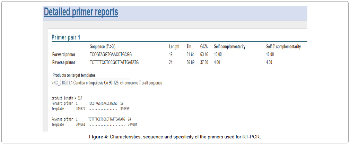Click reverse sequence TCTTTTCCTCCGCTTATTGATATG in the table
Viewport: 350px width, 145px height.
coord(114,63)
